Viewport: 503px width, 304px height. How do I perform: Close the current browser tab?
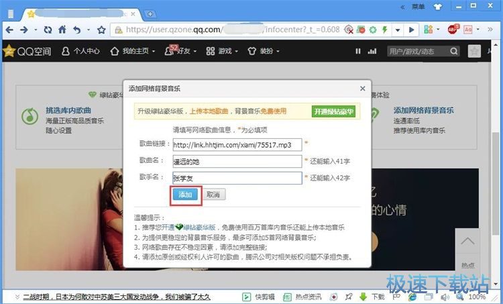133,14
